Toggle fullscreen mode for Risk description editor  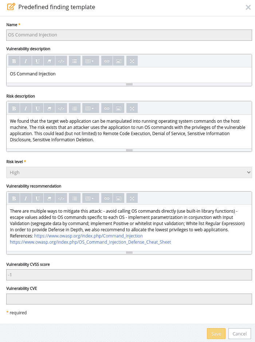pyautogui.click(x=132, y=108)
